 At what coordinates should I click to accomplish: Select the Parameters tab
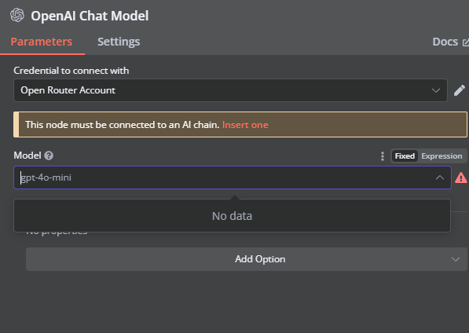tap(42, 42)
